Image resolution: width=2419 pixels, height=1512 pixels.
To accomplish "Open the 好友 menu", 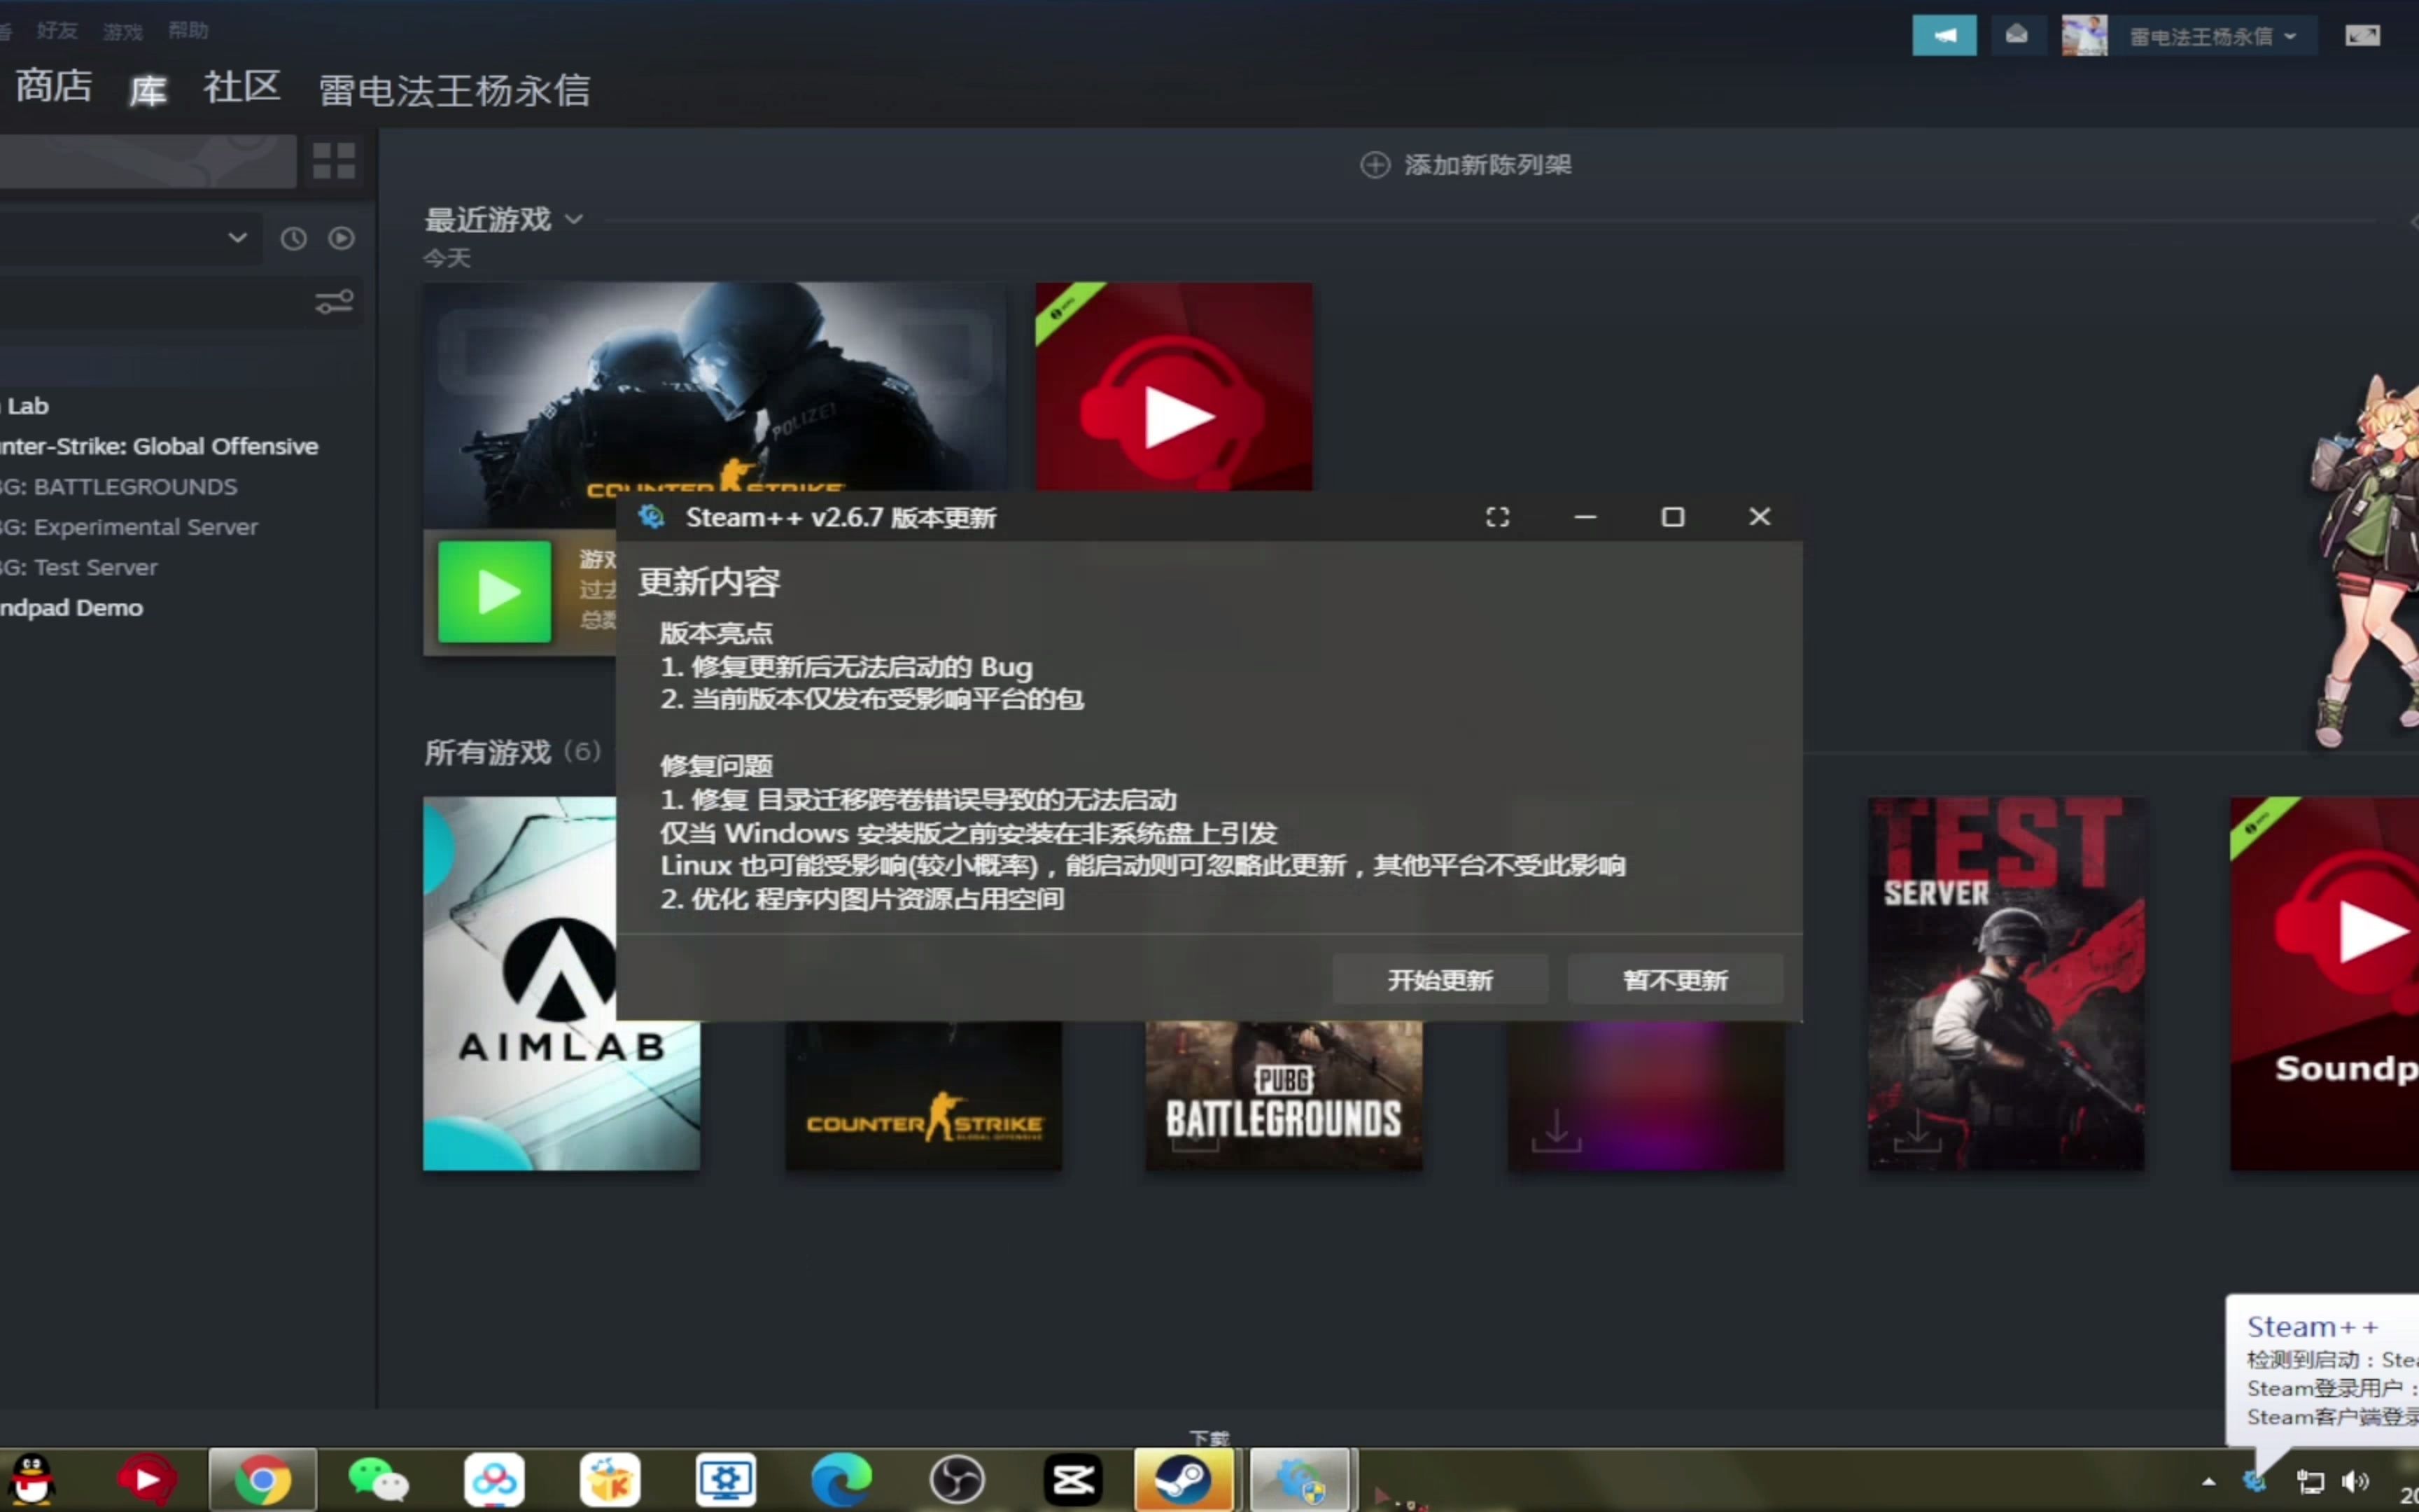I will coord(57,31).
